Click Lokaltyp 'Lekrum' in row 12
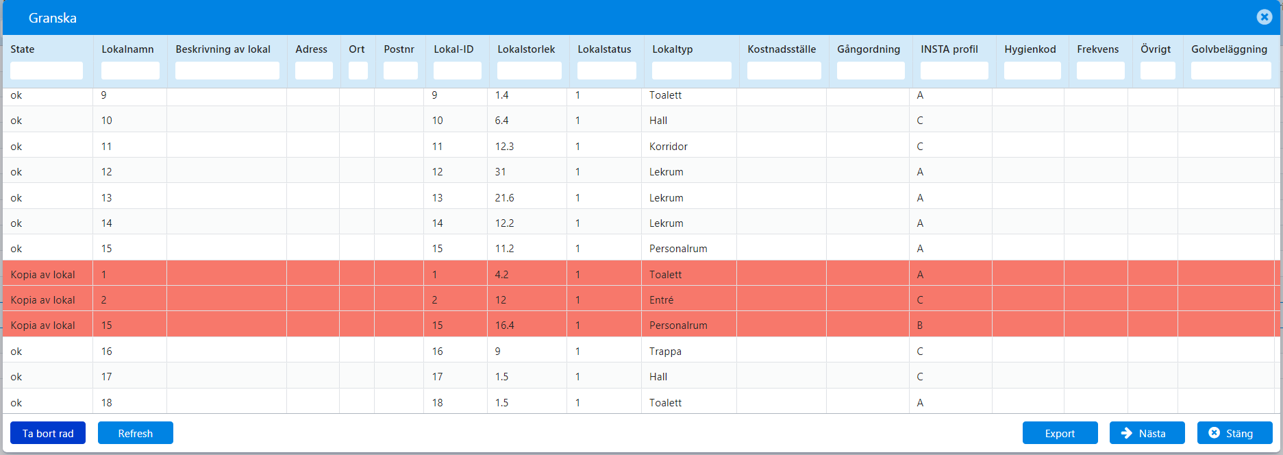The width and height of the screenshot is (1283, 455). (x=667, y=172)
